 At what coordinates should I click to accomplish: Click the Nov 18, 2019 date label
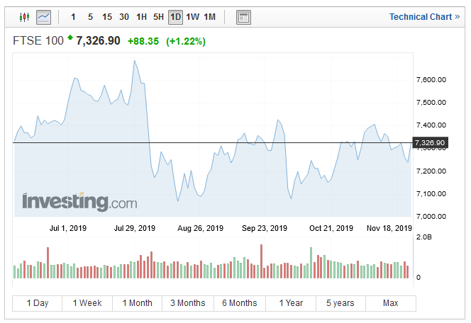[389, 228]
